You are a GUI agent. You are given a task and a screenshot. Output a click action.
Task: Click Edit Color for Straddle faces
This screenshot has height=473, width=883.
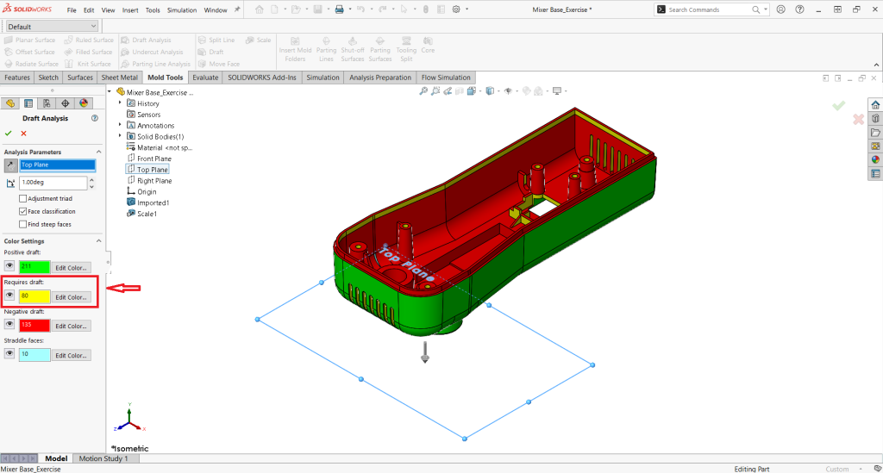(72, 355)
